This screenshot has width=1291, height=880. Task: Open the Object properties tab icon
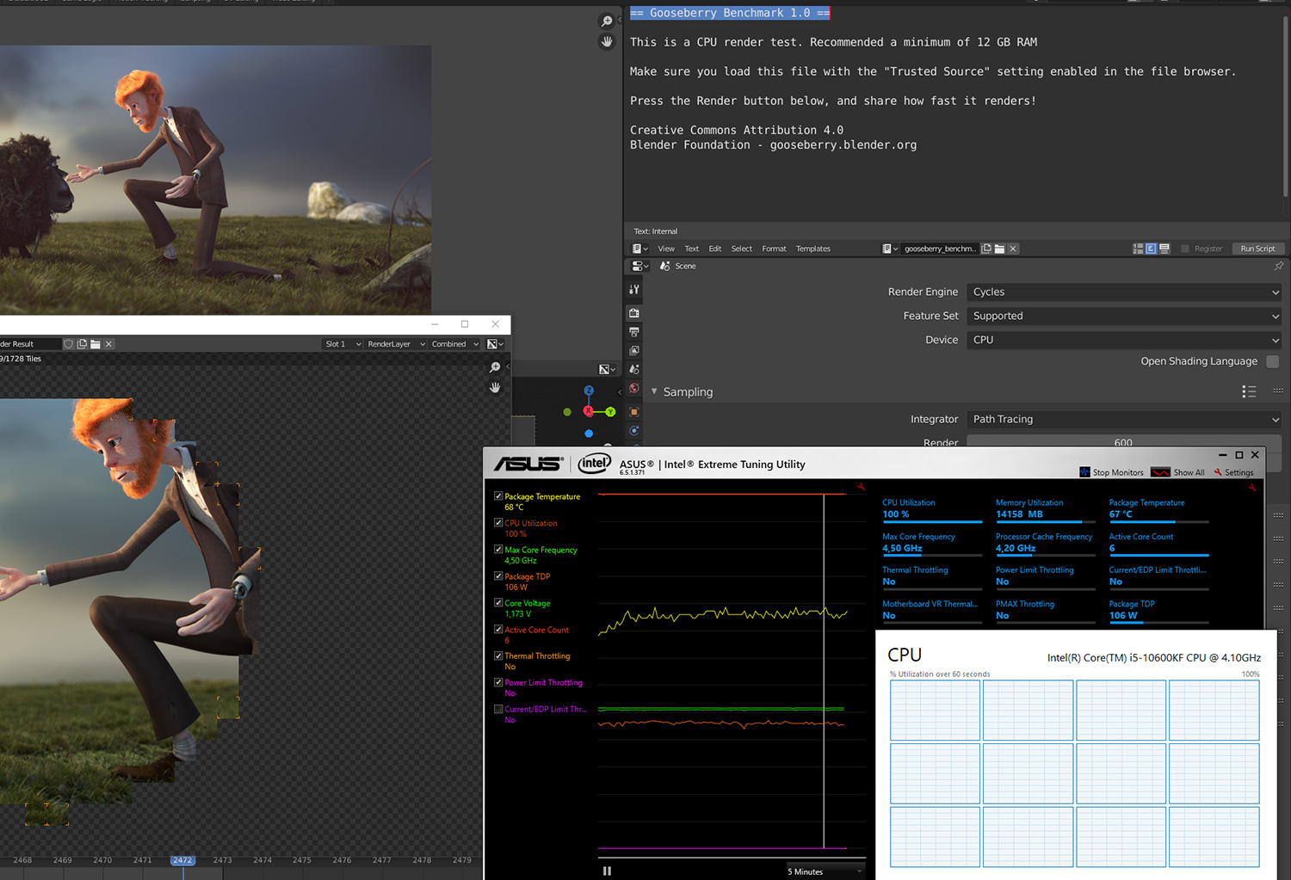pos(634,412)
